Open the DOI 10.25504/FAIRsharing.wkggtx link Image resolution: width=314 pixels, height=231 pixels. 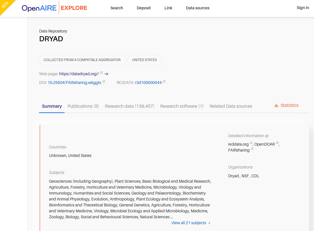click(74, 83)
